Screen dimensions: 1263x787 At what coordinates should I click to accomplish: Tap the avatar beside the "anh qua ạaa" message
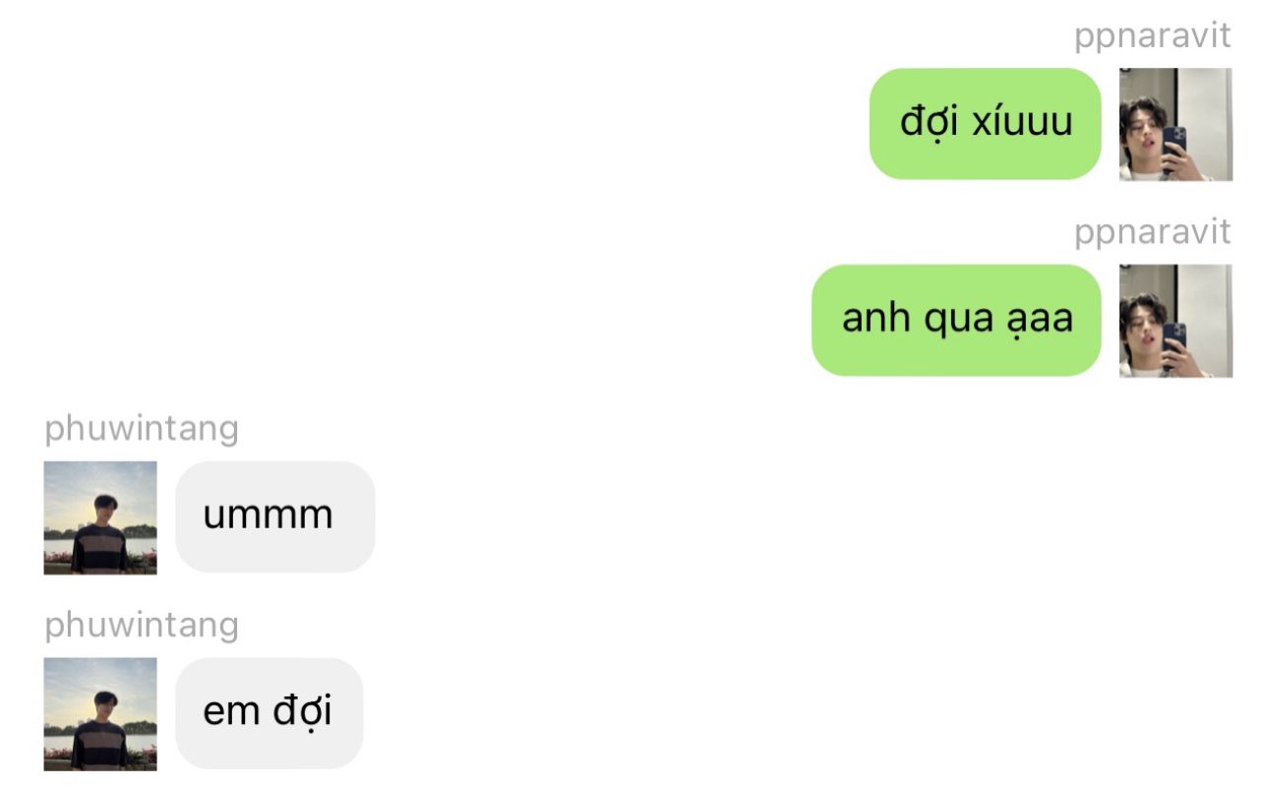coord(1175,321)
